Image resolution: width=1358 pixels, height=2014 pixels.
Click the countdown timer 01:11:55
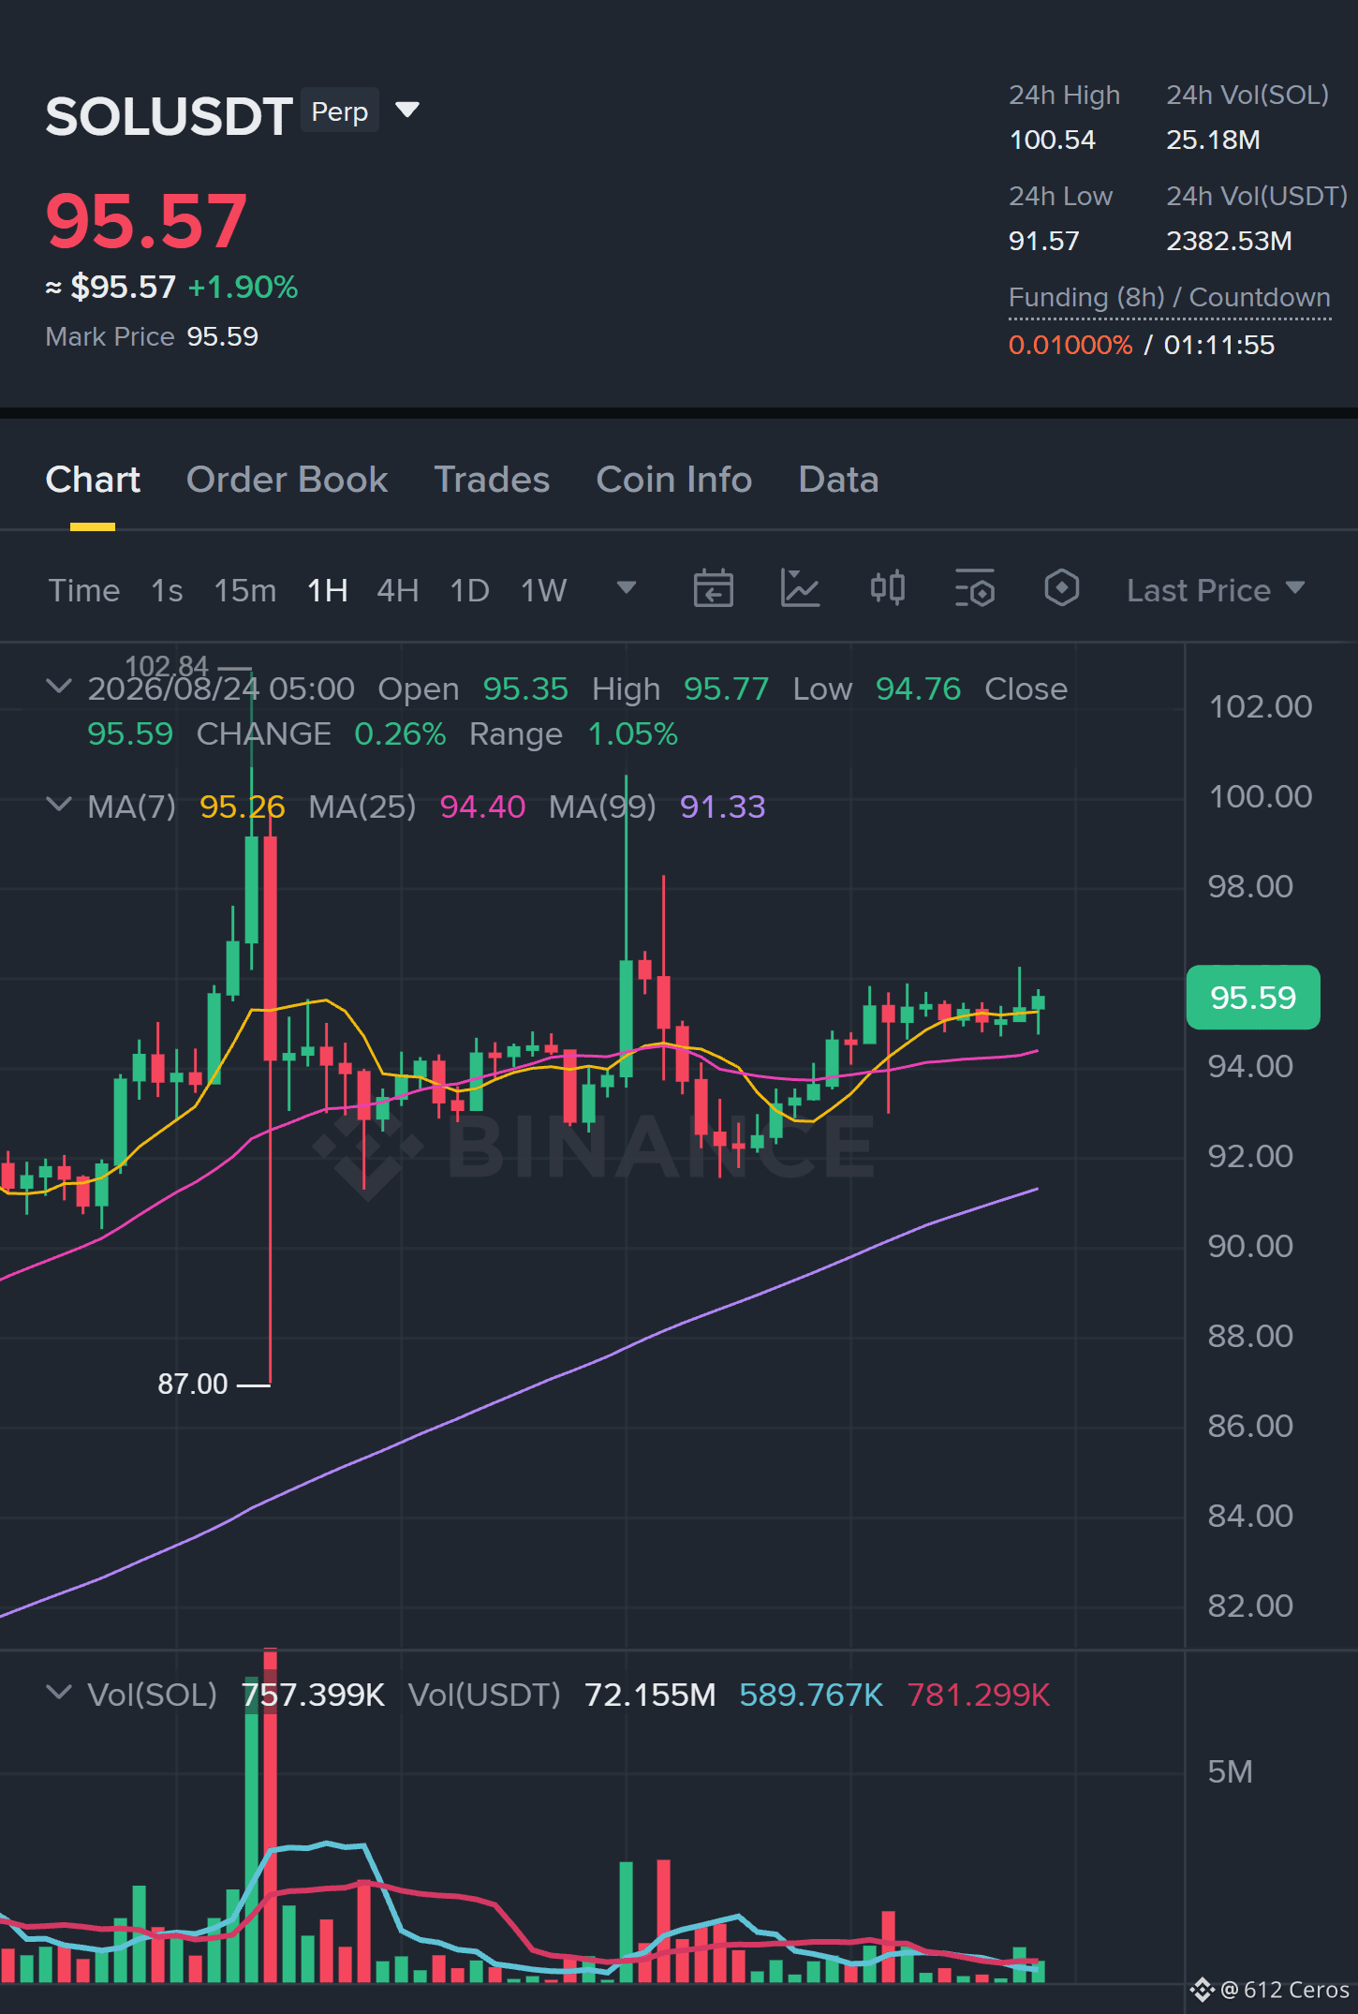point(1218,345)
